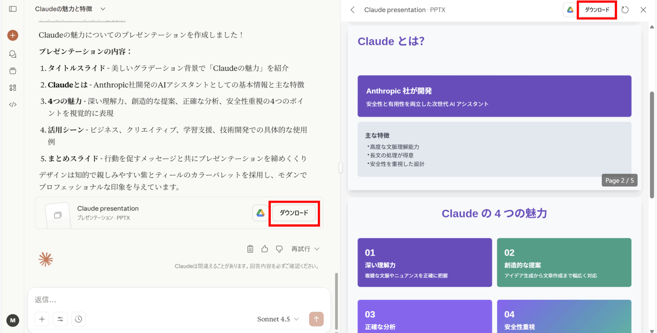Toggle the sidebar panel icon

pos(13,9)
